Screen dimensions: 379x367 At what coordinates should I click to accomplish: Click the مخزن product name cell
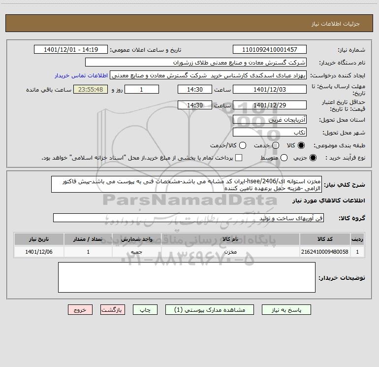(230, 252)
